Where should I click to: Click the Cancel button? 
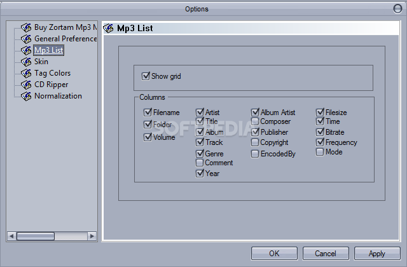point(326,253)
